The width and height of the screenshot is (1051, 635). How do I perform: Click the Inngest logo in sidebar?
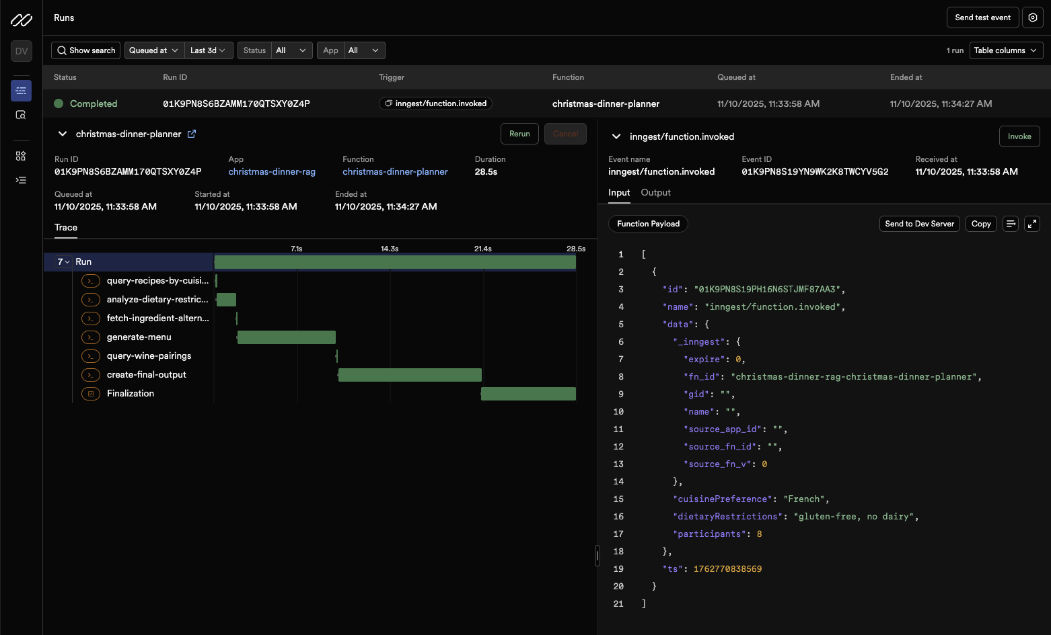point(21,20)
